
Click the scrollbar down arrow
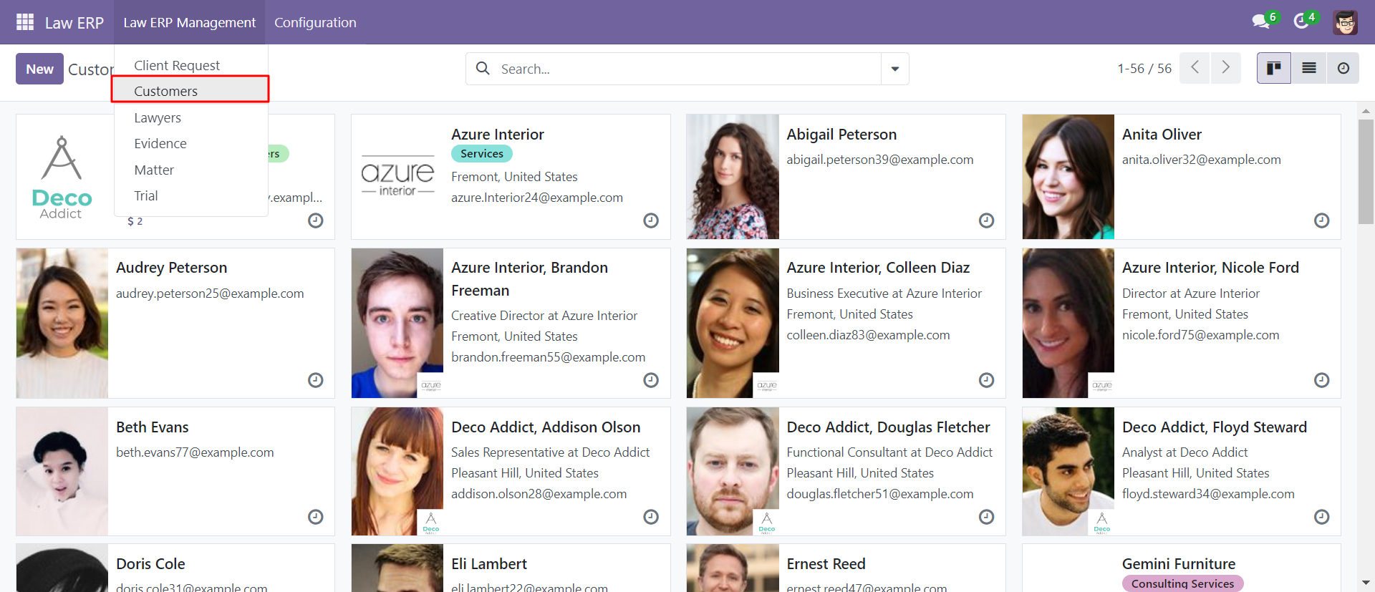pyautogui.click(x=1366, y=583)
